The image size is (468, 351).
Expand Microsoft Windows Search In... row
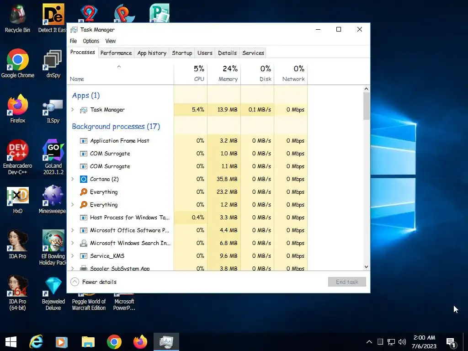(x=73, y=243)
